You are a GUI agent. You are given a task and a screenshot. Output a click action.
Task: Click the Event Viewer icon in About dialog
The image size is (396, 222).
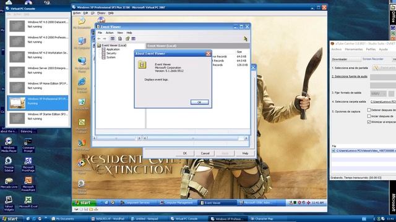coord(142,65)
